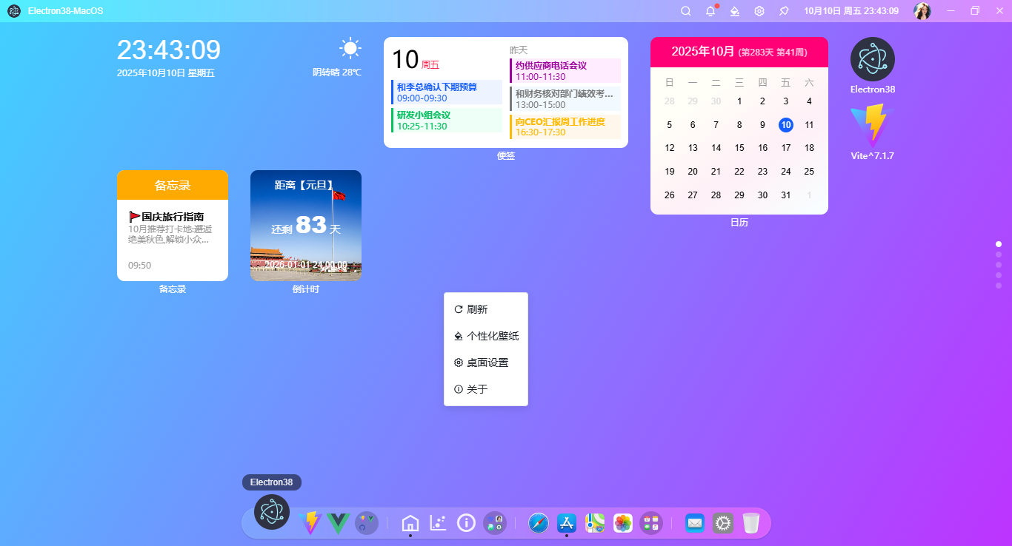Click the 元旦 countdown widget image
Screen dimensions: 1012x546
(305, 226)
